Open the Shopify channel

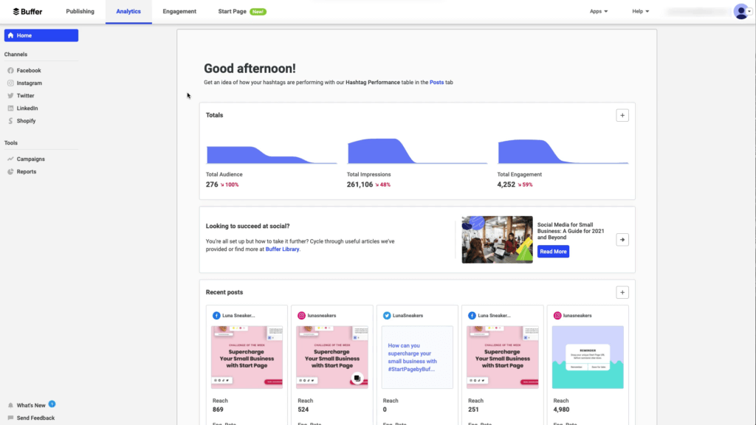point(26,120)
